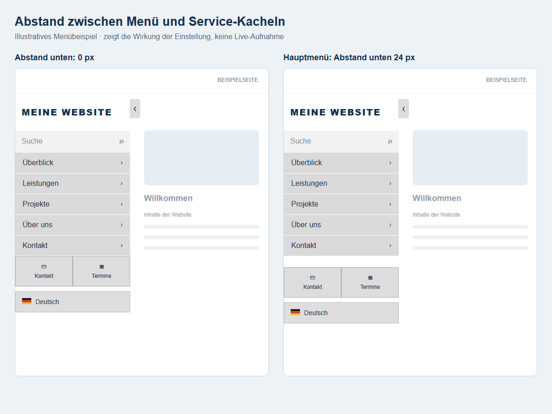
Task: Expand Überblick chevron in left menu
Action: click(x=121, y=163)
